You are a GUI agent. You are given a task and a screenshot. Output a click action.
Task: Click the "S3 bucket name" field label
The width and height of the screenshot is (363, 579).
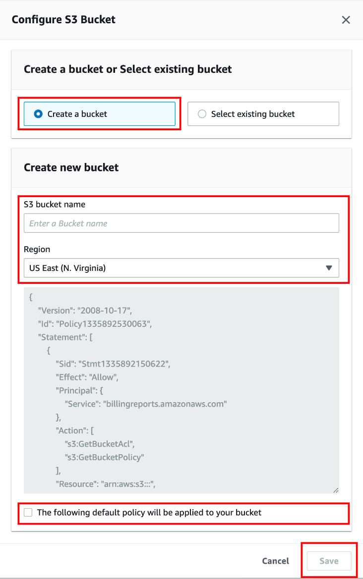pyautogui.click(x=55, y=204)
